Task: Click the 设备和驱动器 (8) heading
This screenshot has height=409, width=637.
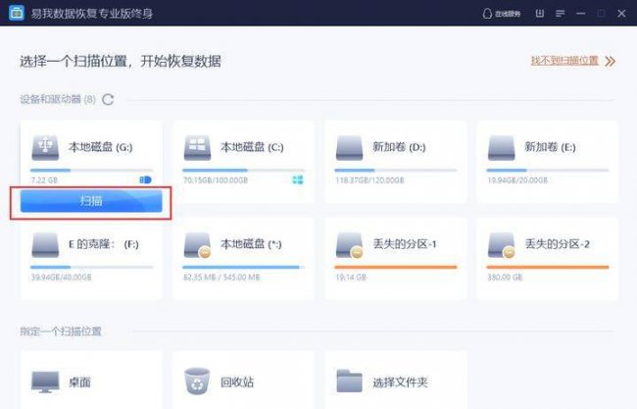Action: click(x=58, y=99)
